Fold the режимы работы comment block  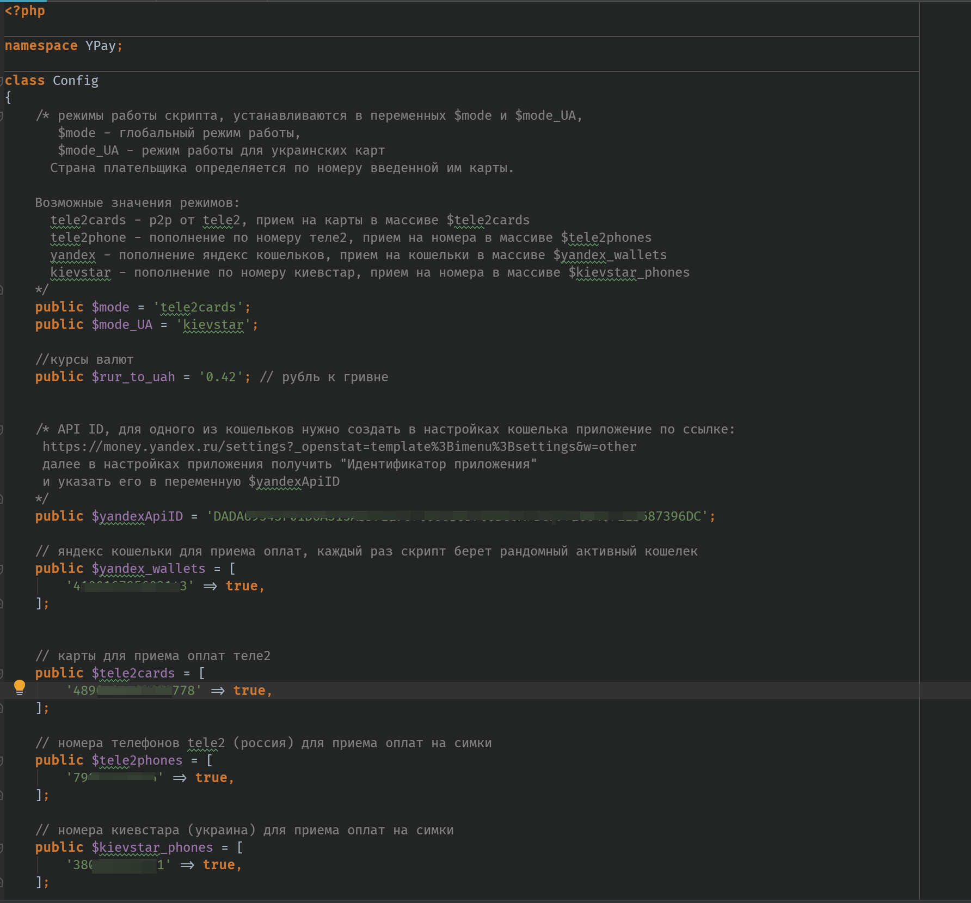click(x=2, y=115)
